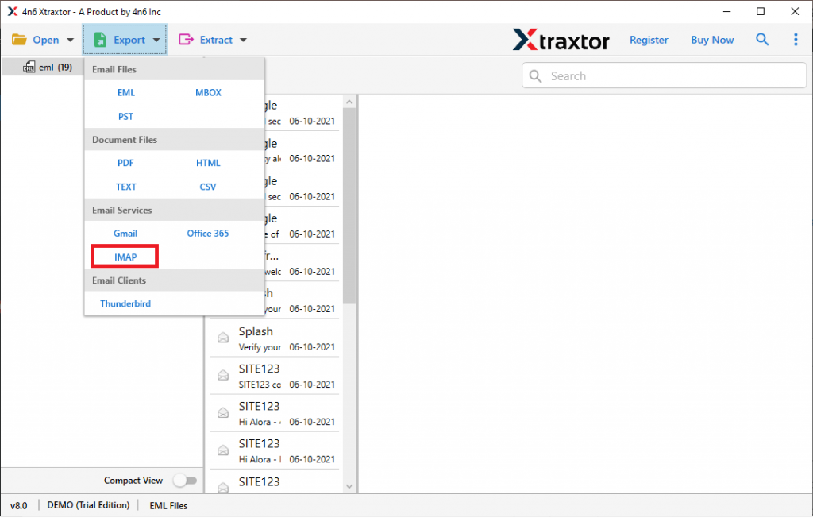Toggle the Compact View switch

pos(185,480)
